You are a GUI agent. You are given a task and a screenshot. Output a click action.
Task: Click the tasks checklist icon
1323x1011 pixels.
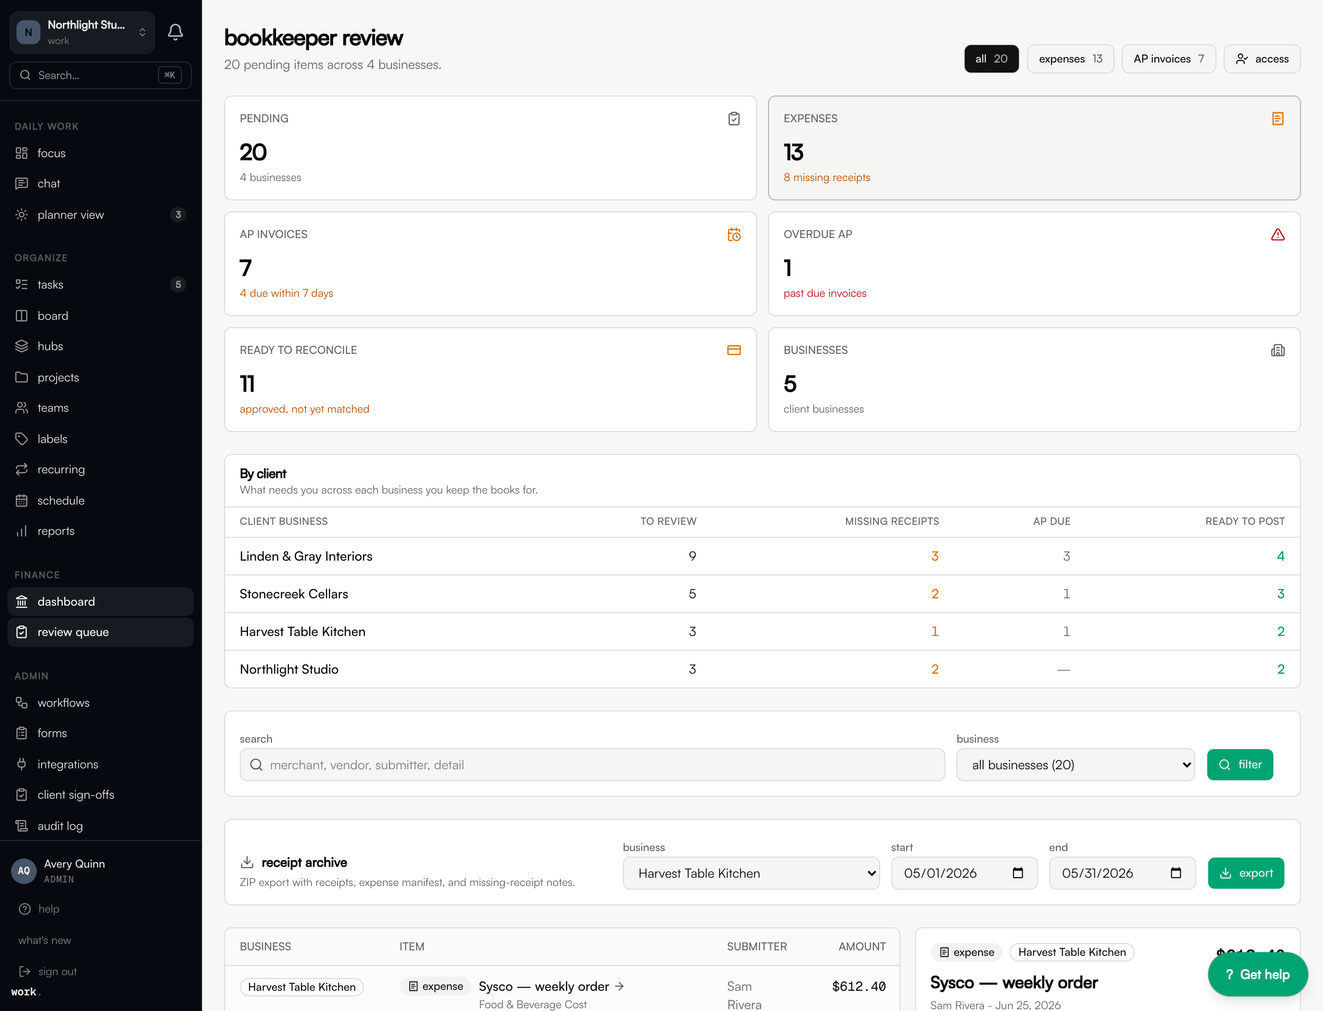tap(22, 284)
